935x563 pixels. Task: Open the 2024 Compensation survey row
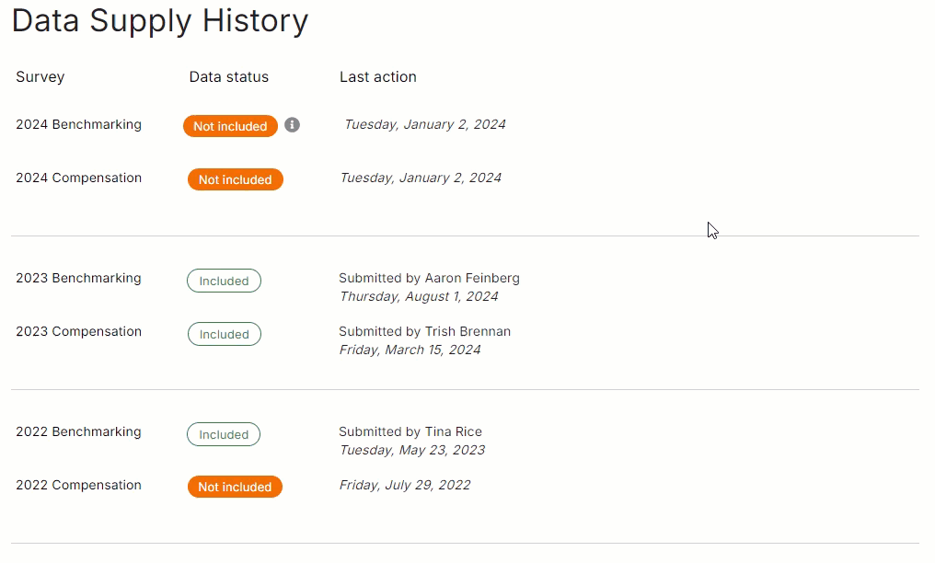pos(78,178)
